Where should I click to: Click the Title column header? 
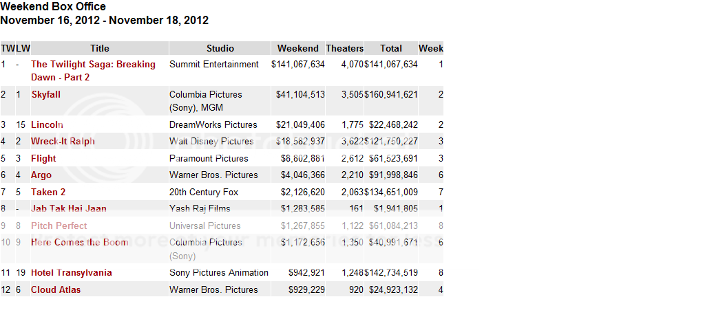pyautogui.click(x=100, y=48)
